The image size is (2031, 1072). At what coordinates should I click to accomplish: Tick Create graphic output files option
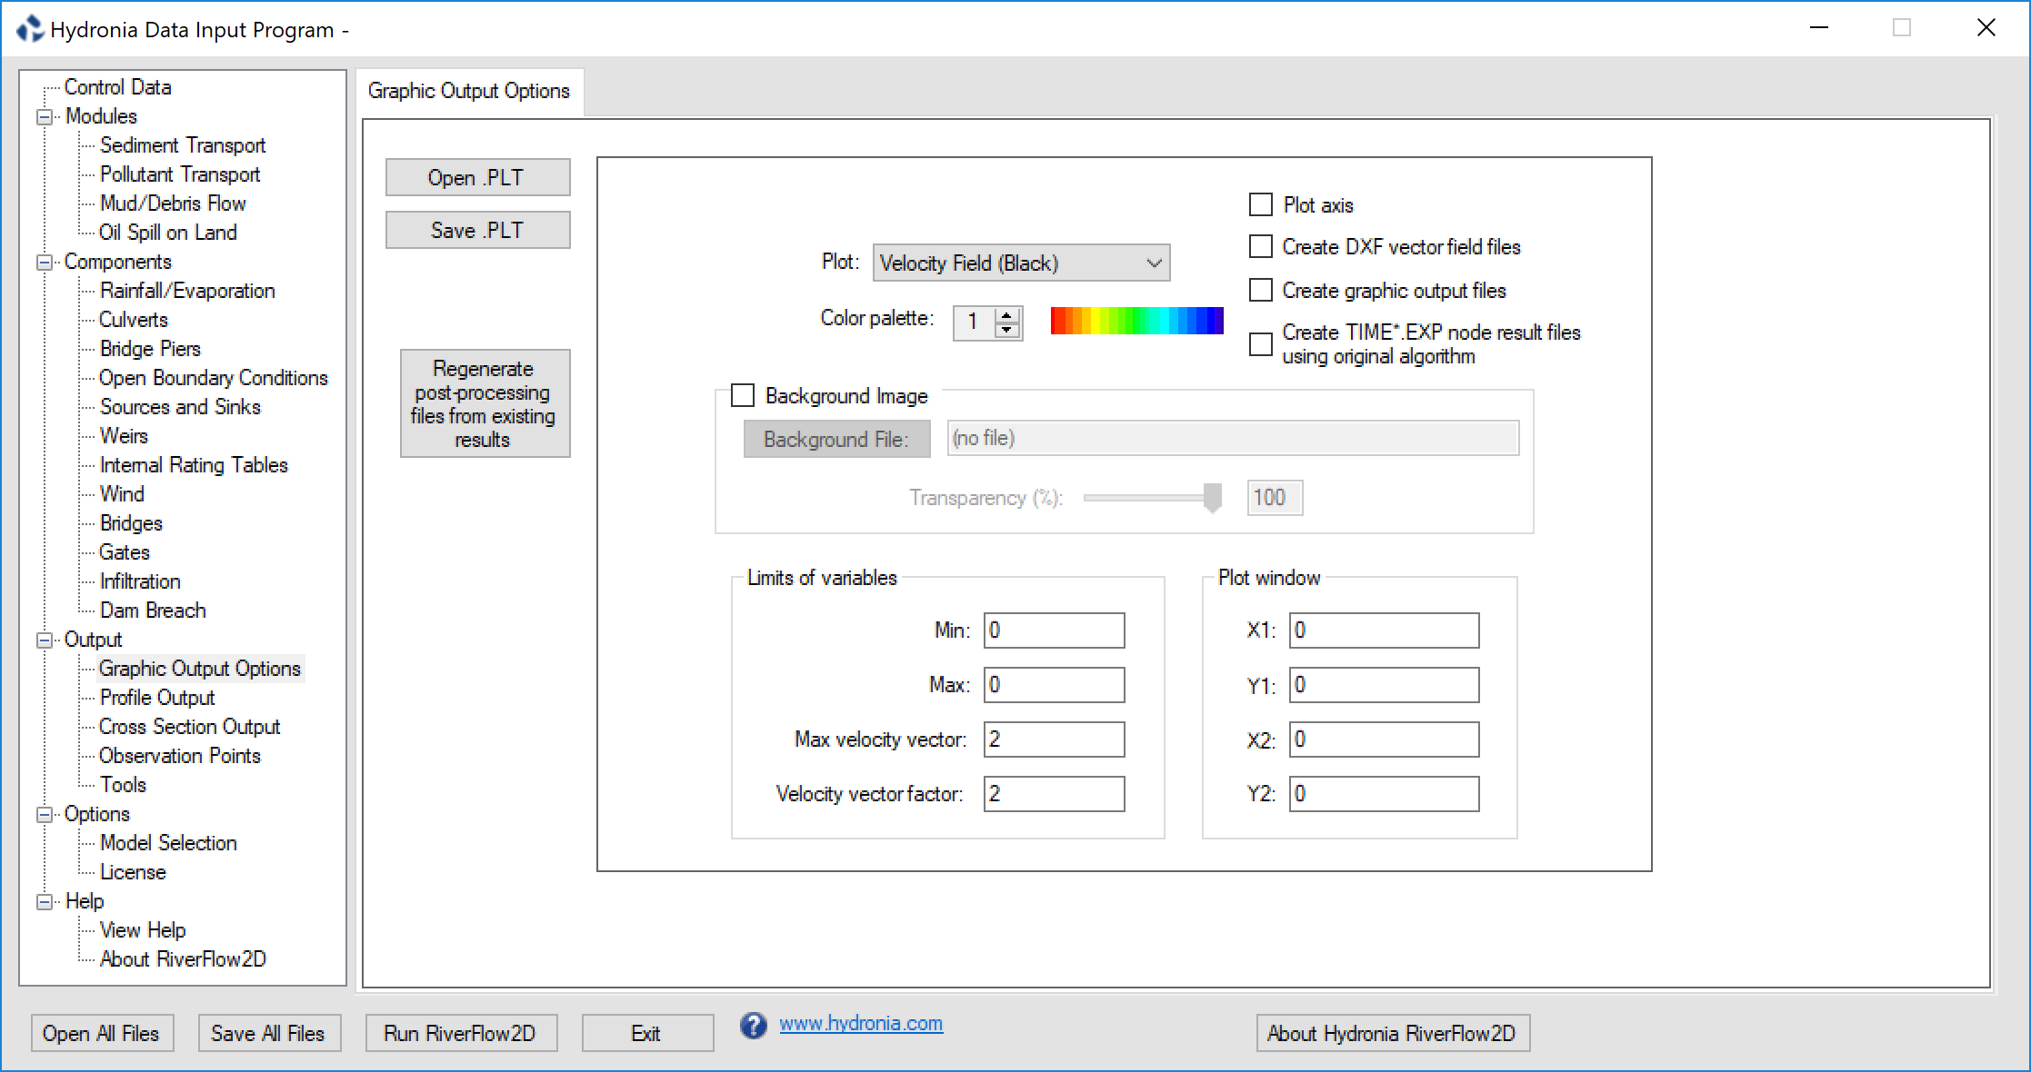click(1261, 290)
